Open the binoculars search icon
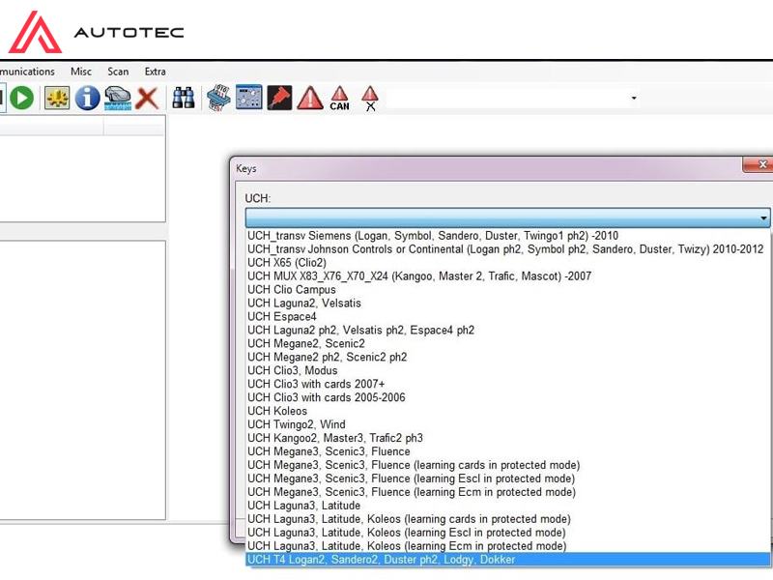 (184, 98)
